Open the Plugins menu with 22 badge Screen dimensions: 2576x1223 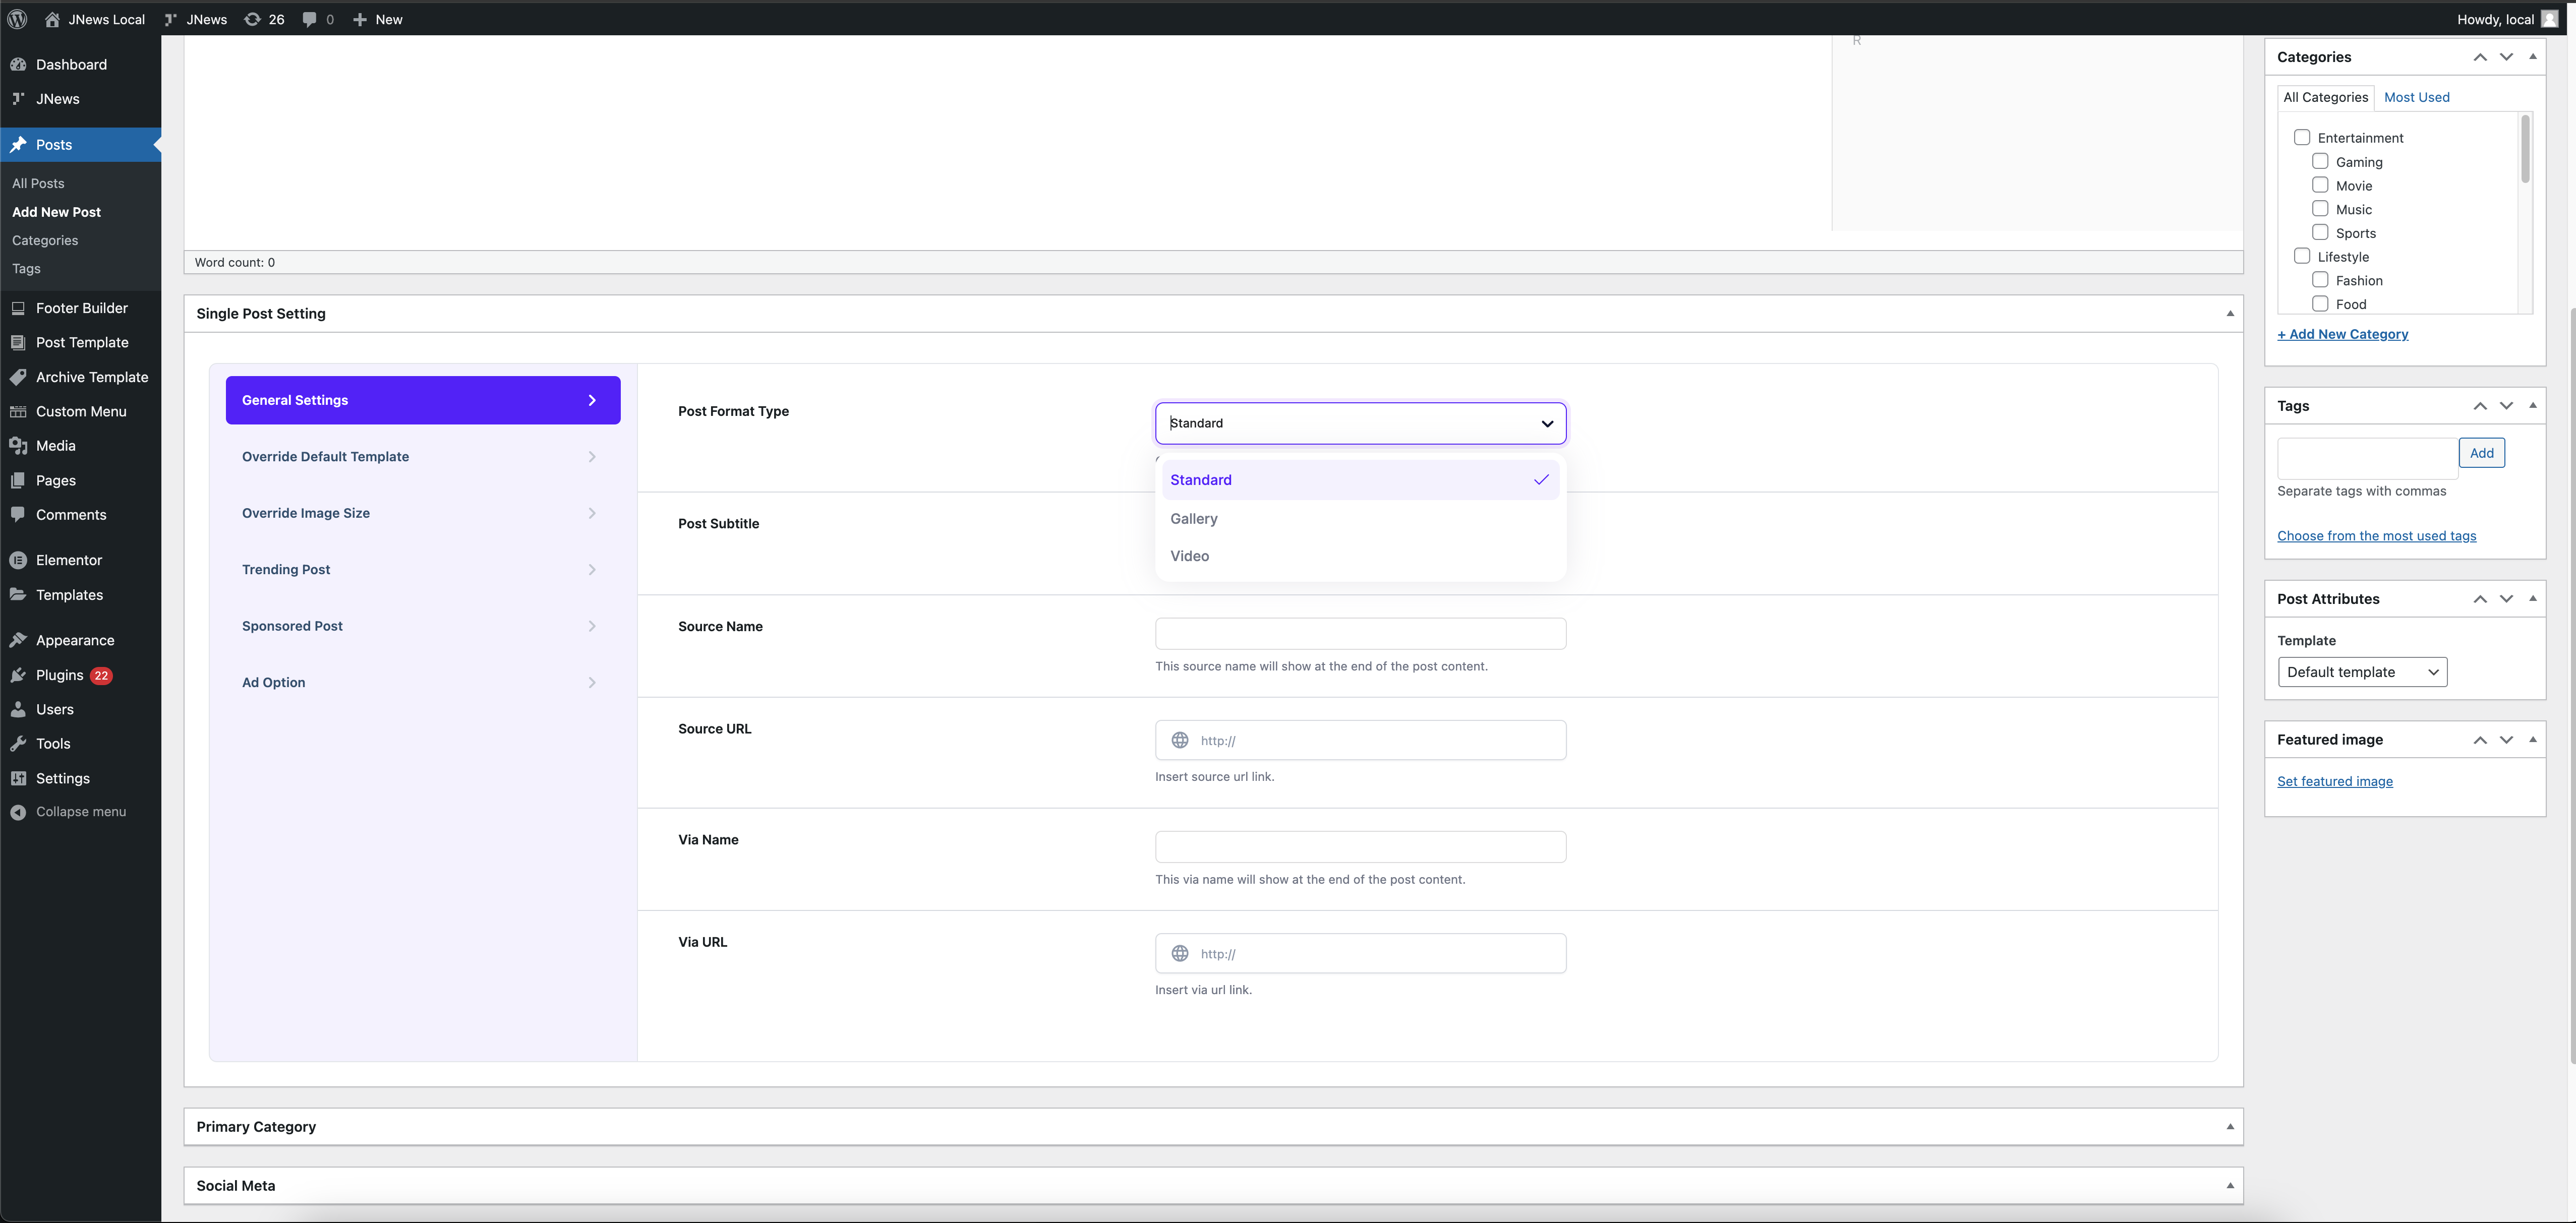(x=60, y=675)
